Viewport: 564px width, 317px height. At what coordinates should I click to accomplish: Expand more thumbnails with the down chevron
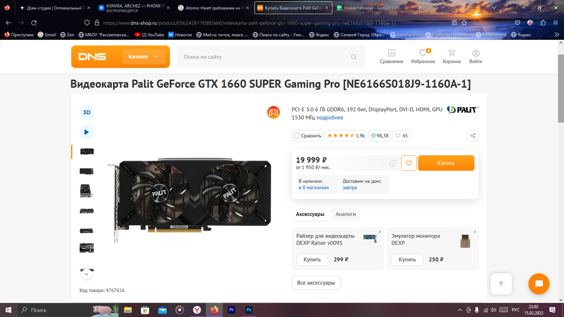[86, 274]
